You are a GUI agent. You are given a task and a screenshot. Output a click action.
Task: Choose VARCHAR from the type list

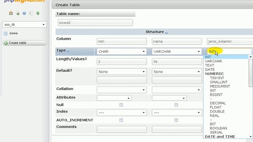coord(213,61)
